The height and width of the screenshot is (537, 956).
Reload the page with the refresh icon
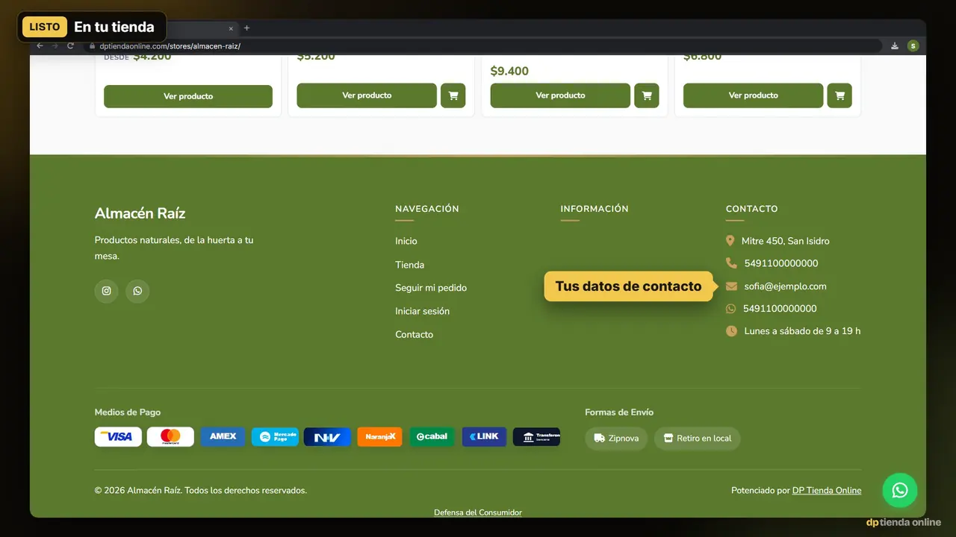70,46
